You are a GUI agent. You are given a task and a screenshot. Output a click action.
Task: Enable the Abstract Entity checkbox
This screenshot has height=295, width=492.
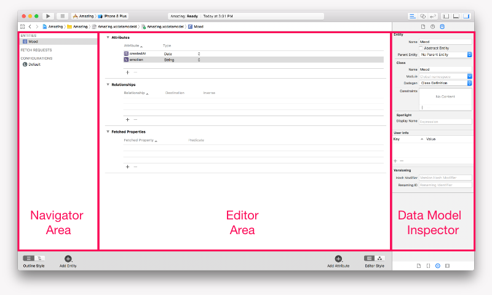(x=421, y=48)
